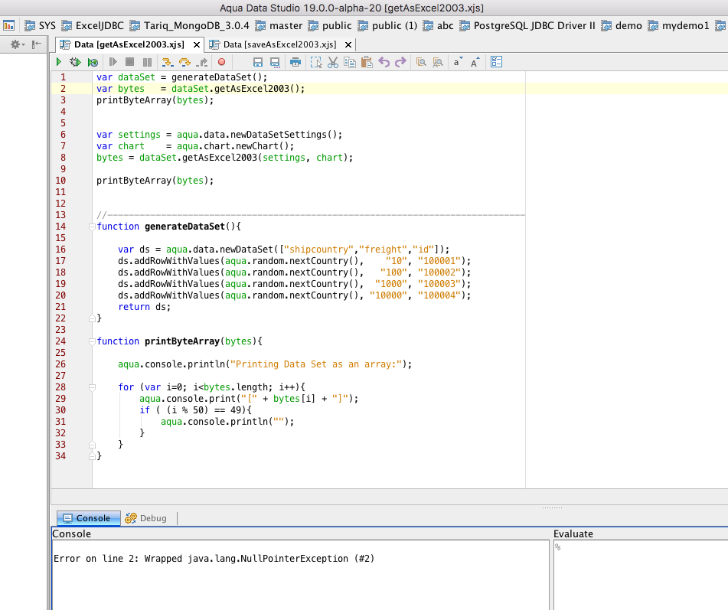Viewport: 728px width, 610px height.
Task: Click the Paste clipboard icon
Action: [366, 62]
